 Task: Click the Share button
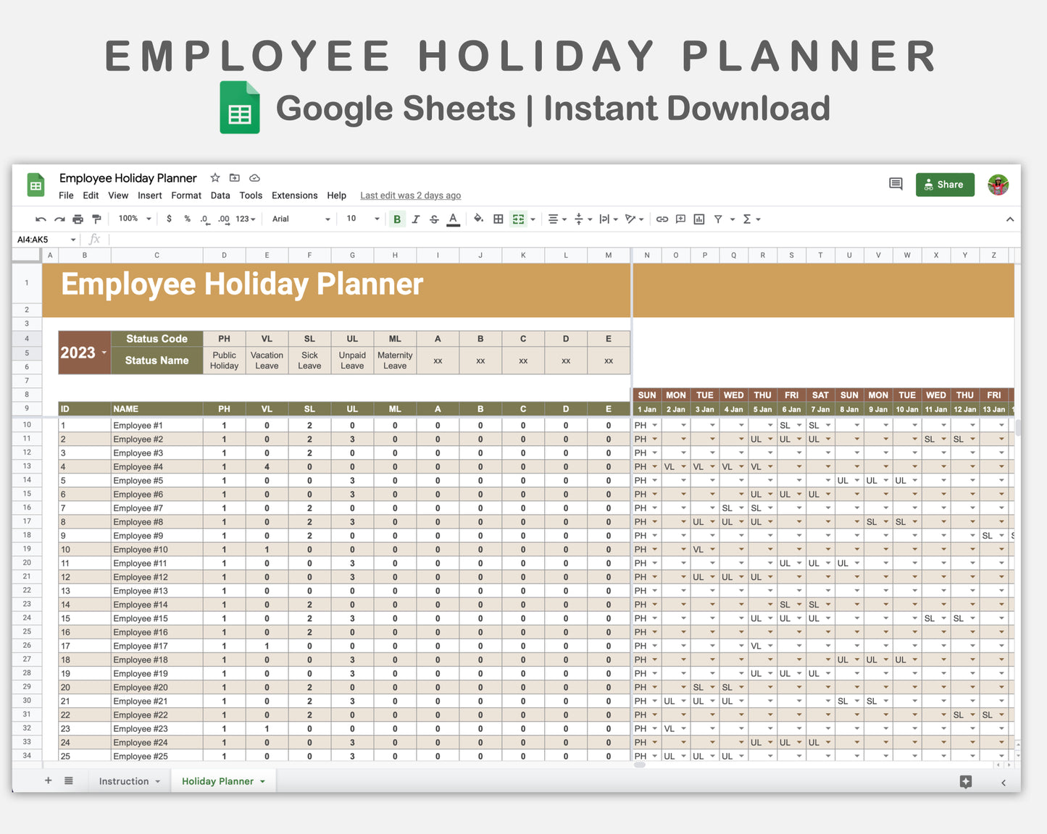944,184
